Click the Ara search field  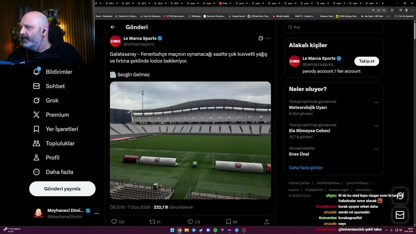(334, 27)
